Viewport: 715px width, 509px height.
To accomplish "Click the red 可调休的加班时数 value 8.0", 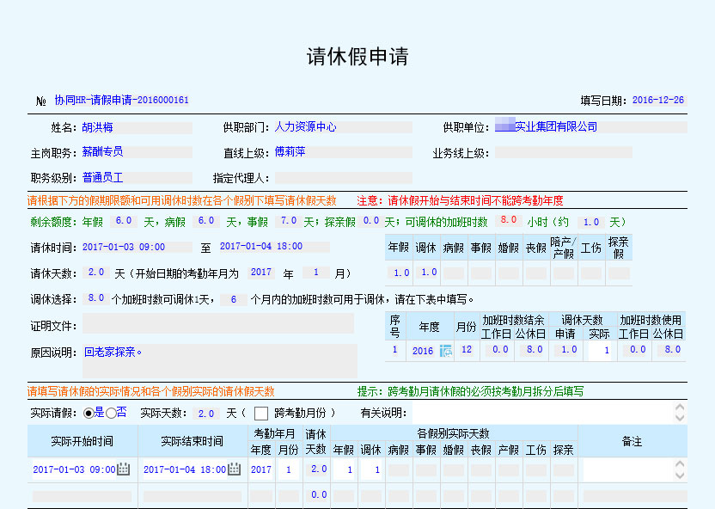I will [x=509, y=220].
